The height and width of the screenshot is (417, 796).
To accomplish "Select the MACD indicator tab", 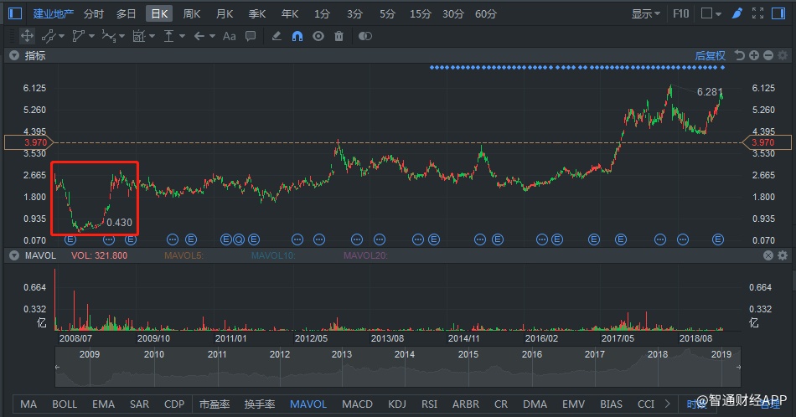I will tap(357, 404).
